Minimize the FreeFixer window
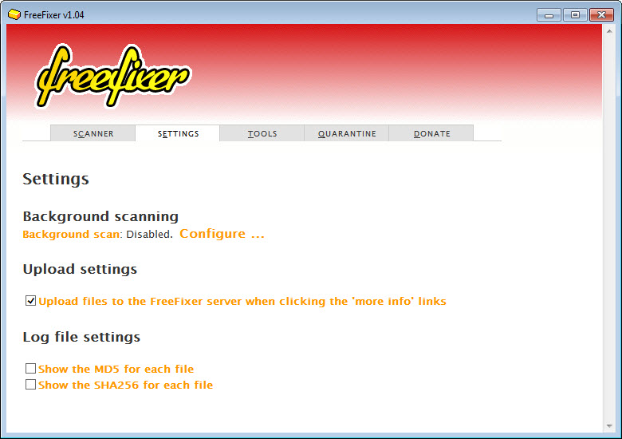The image size is (622, 439). 549,14
